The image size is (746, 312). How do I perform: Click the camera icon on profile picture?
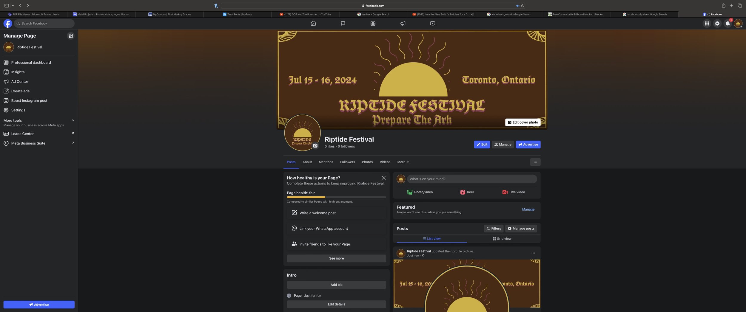click(315, 146)
